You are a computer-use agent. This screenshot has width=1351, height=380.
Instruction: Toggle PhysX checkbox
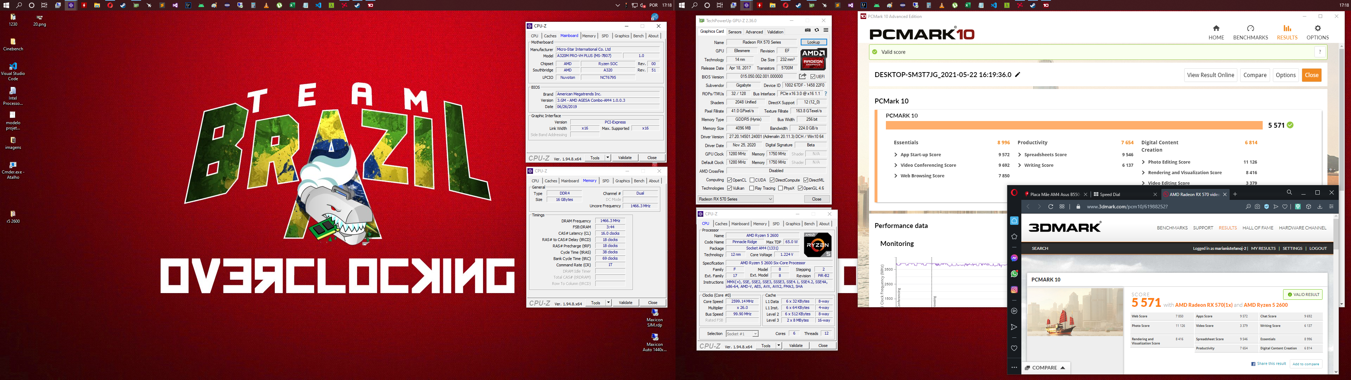coord(781,188)
